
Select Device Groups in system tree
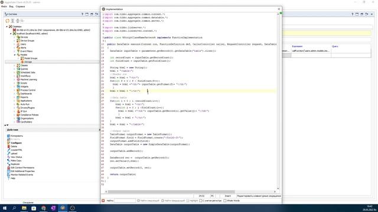(x=27, y=41)
